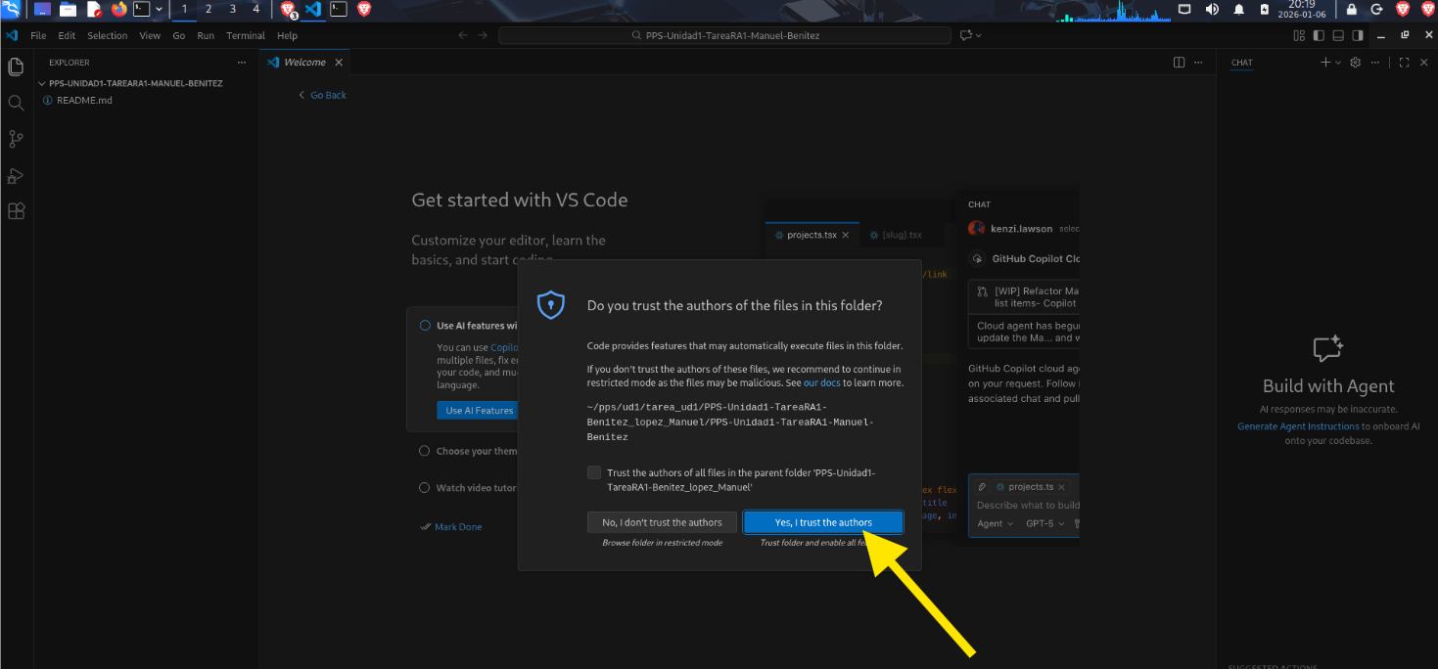Open README.md in the Explorer
The image size is (1438, 669).
pyautogui.click(x=84, y=100)
